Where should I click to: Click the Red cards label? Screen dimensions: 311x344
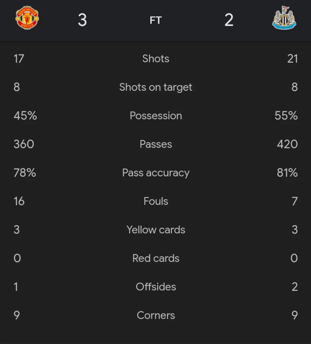click(x=156, y=258)
